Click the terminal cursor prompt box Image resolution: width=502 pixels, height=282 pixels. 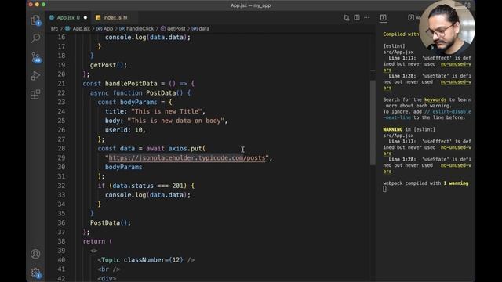[384, 189]
